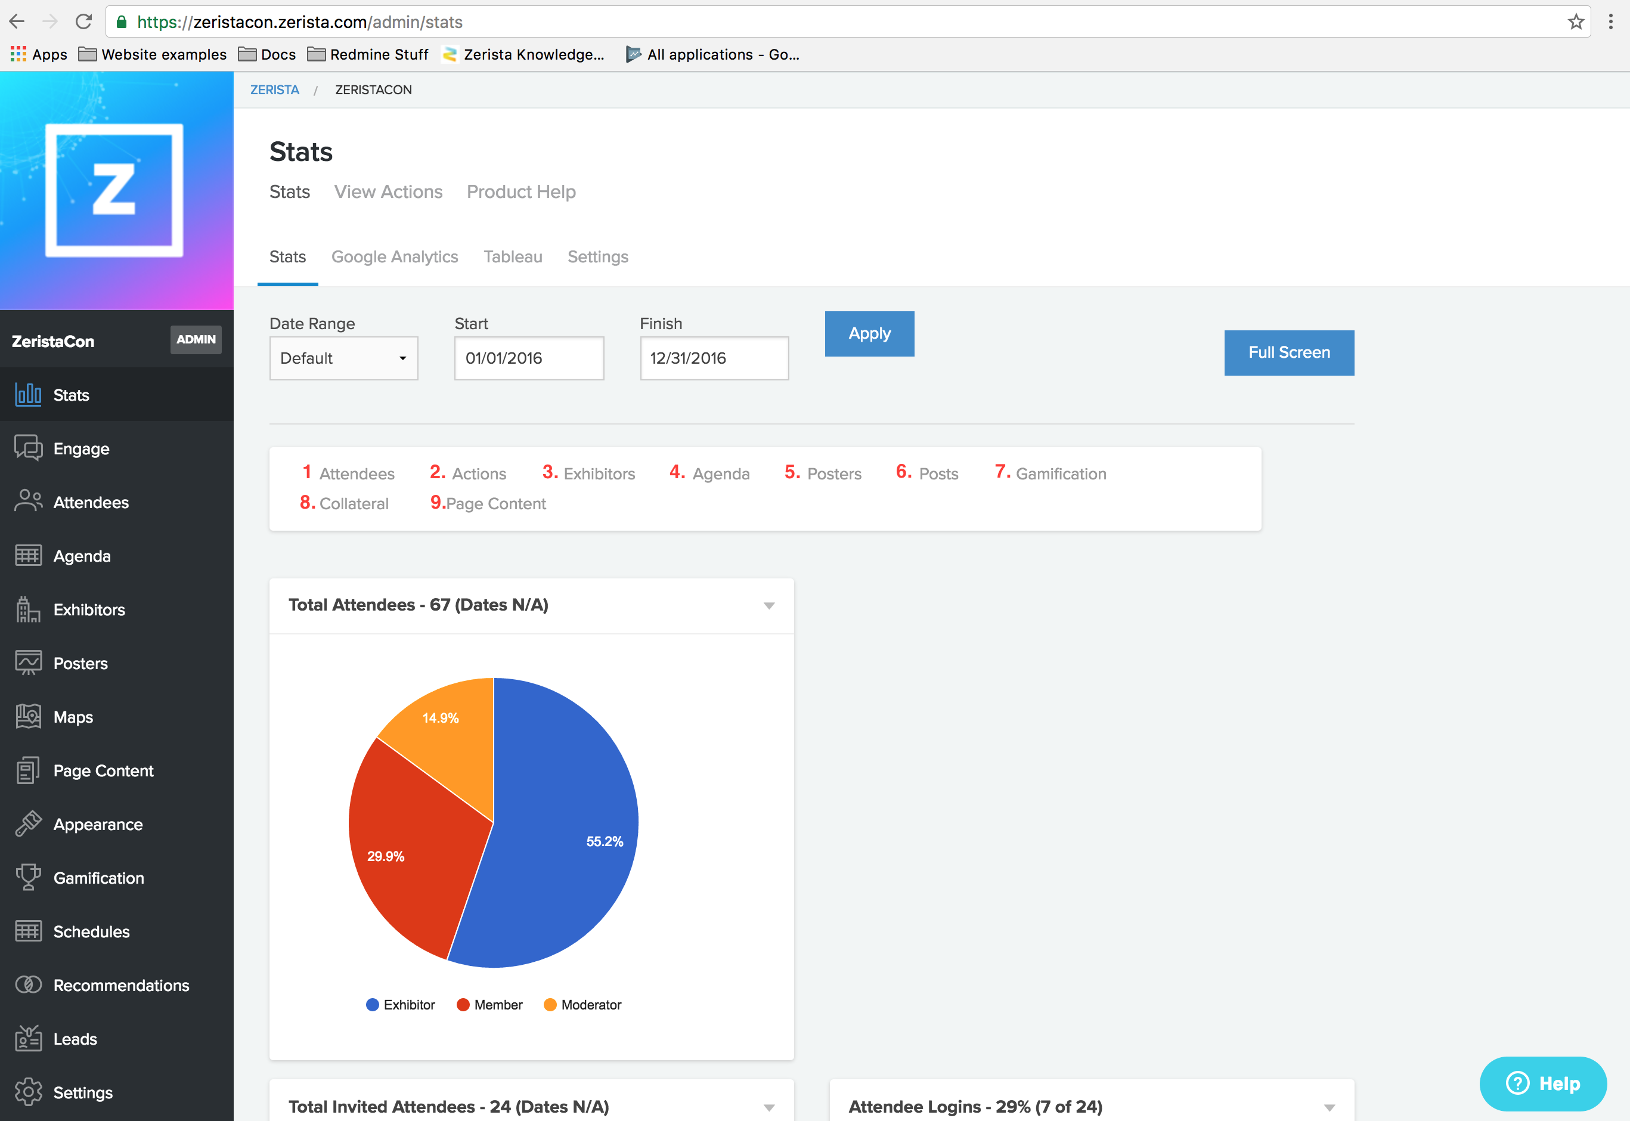
Task: Jump to the Page Content section link
Action: (x=496, y=504)
